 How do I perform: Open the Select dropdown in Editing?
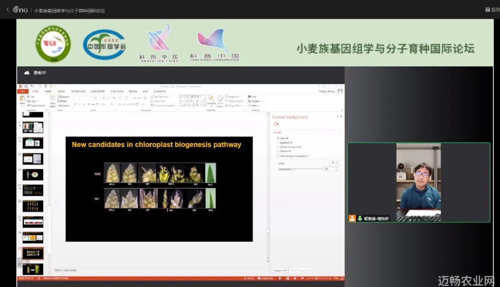[254, 106]
